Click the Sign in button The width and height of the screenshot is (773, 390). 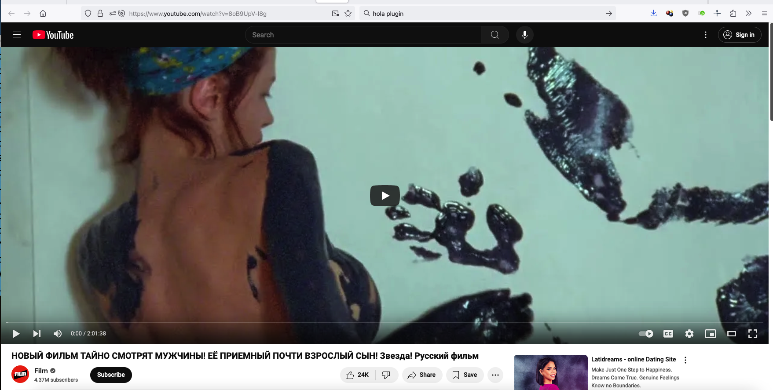pos(740,35)
